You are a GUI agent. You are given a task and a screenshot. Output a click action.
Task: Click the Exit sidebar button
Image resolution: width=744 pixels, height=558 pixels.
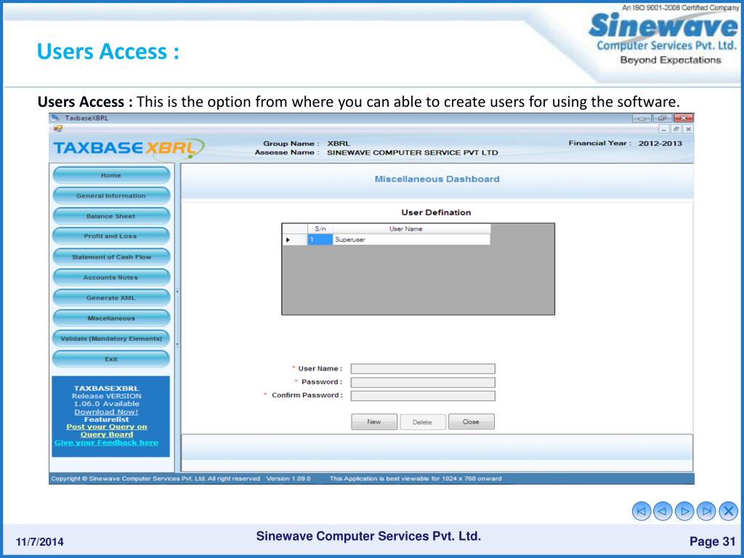[x=111, y=359]
